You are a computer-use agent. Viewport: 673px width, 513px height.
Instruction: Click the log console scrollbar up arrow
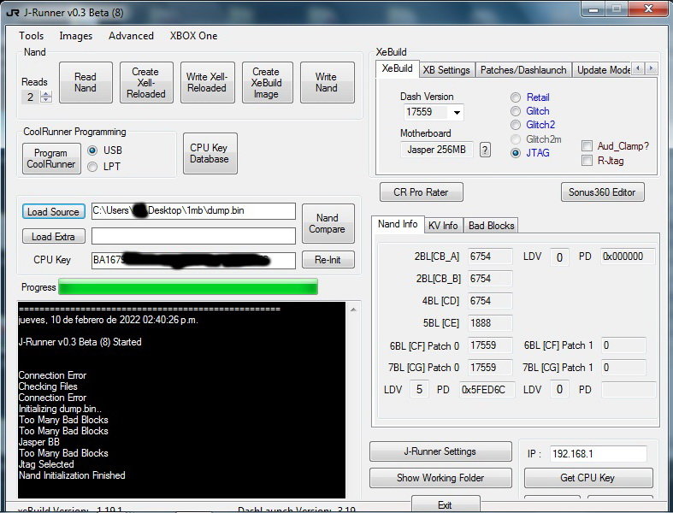tap(353, 310)
